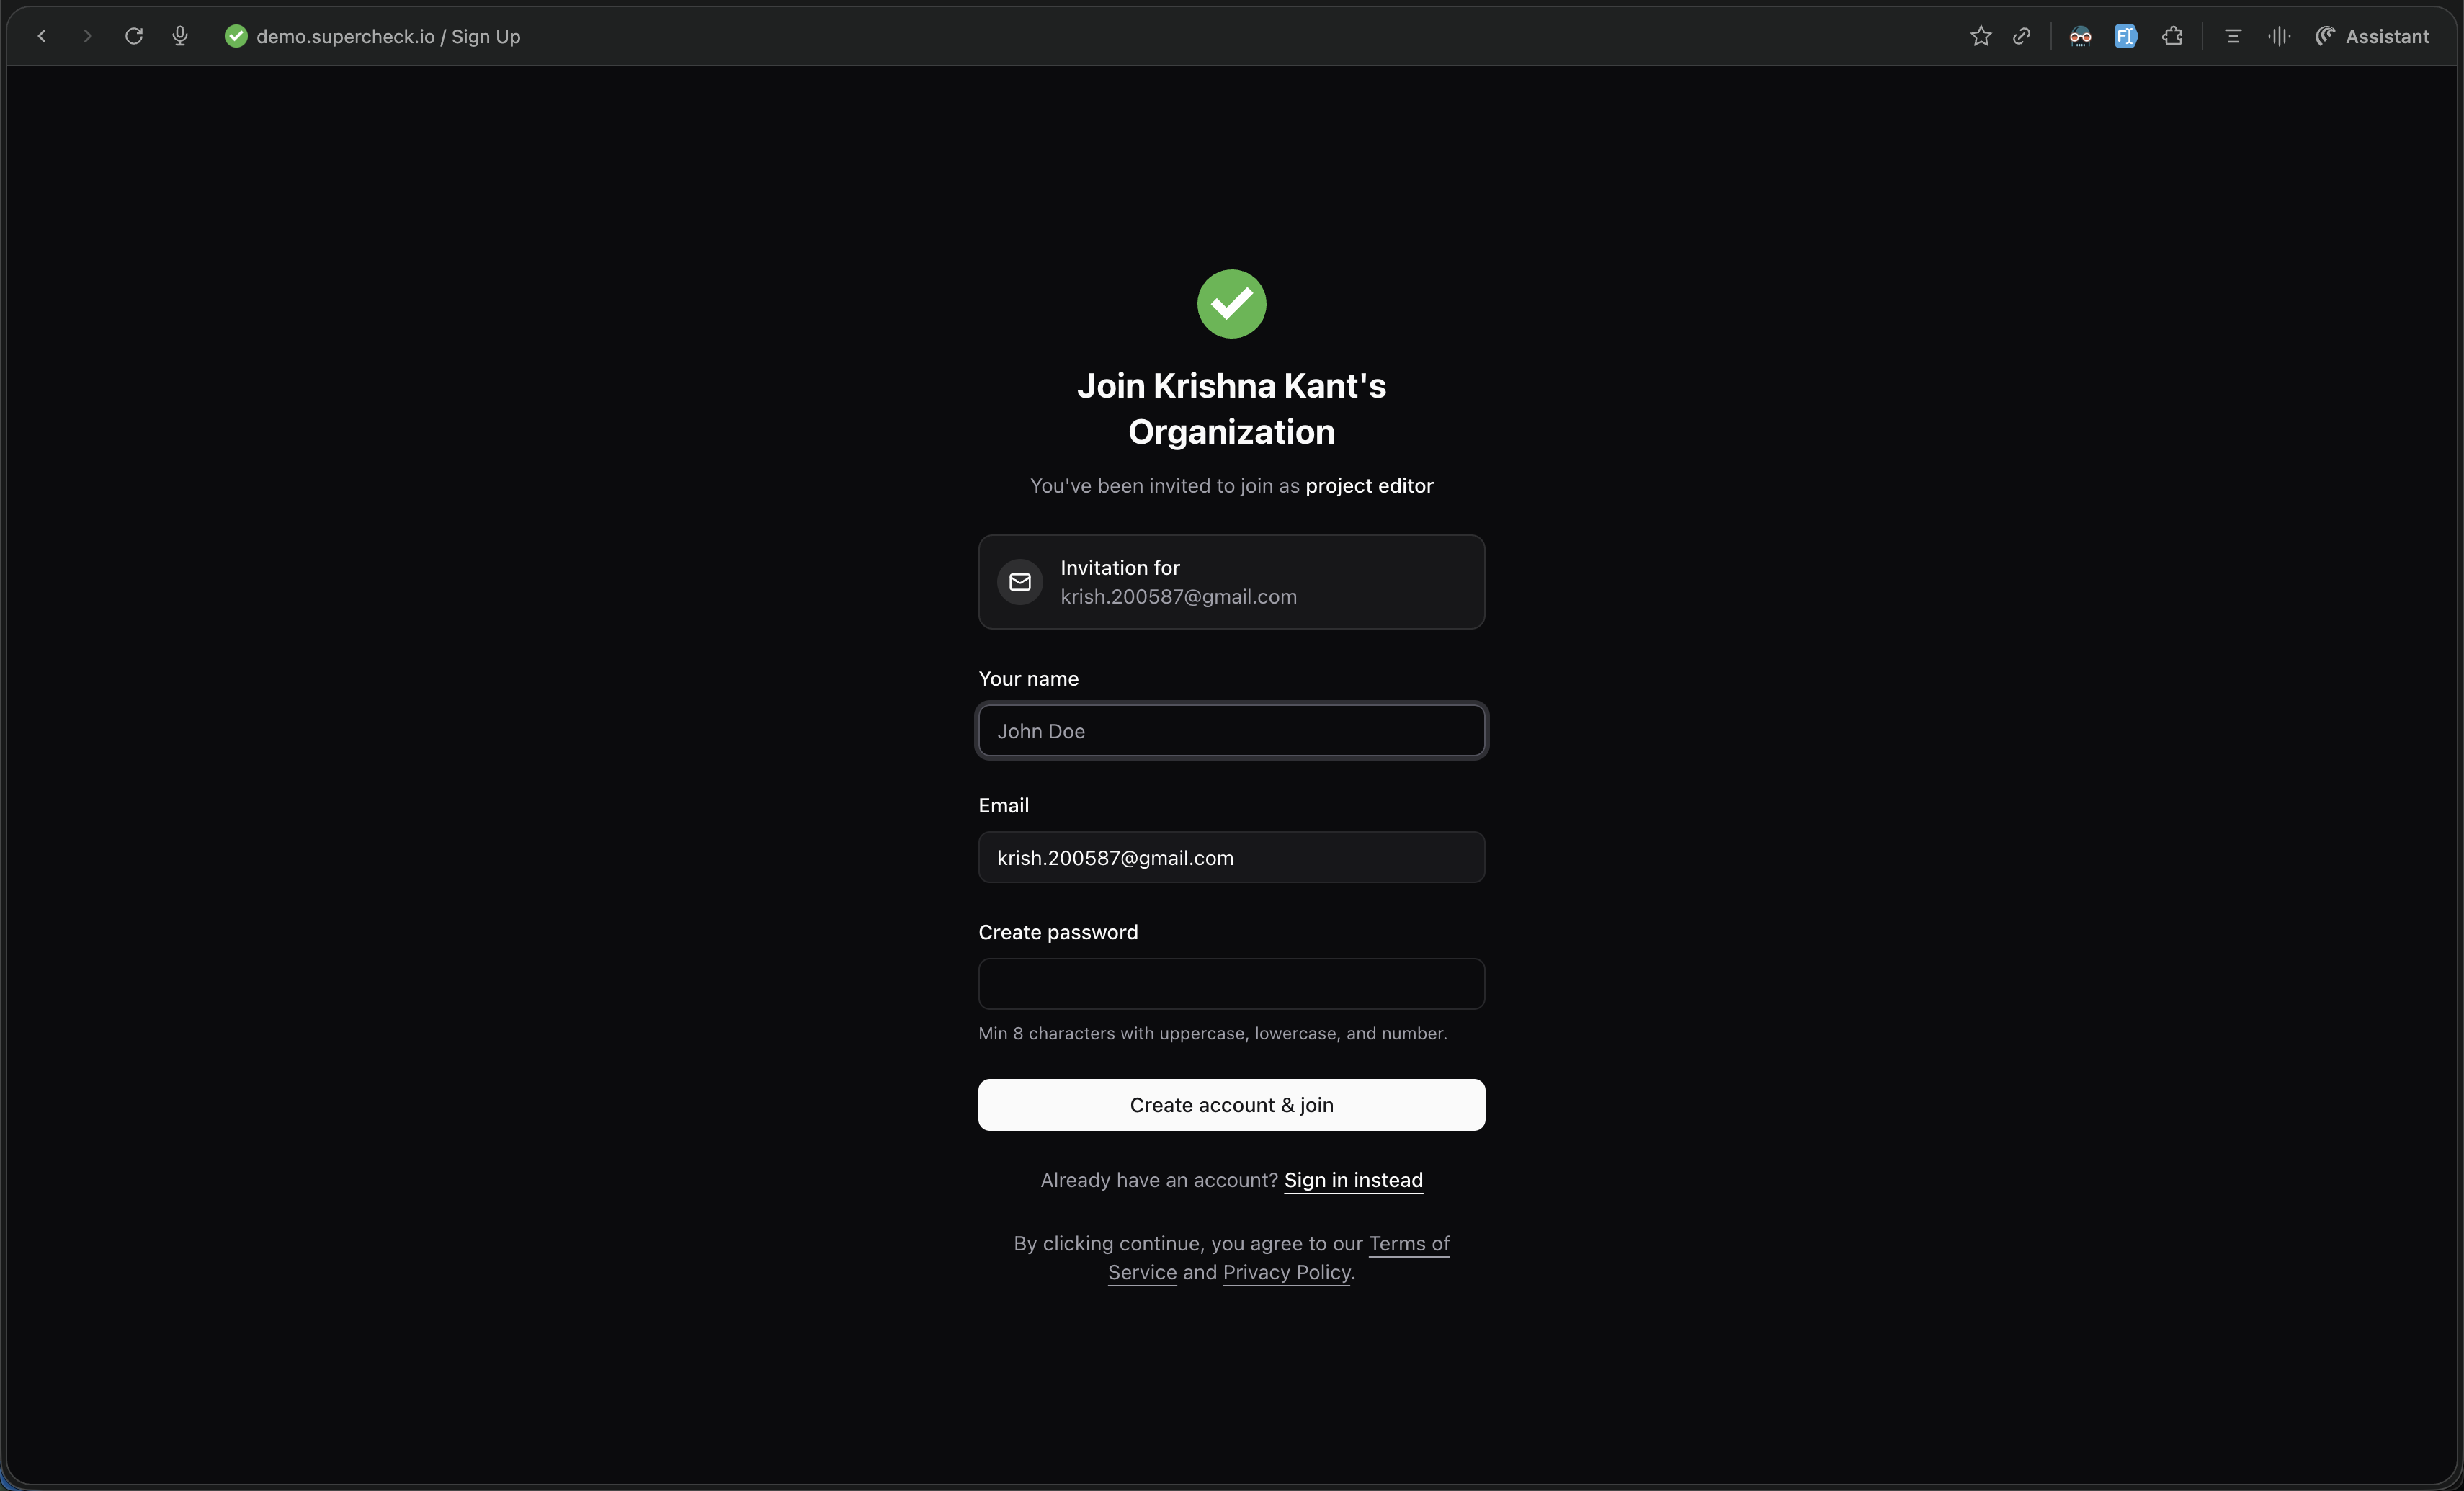Click the blue FI extension icon
Screen dimensions: 2464x1491
click(2126, 36)
